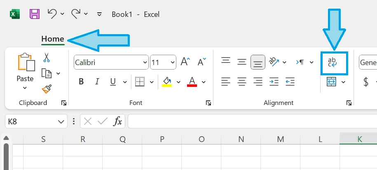Click the Increase Indent icon
The image size is (377, 170).
(x=274, y=82)
